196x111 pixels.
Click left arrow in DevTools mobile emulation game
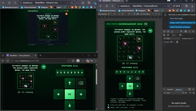click(122, 86)
